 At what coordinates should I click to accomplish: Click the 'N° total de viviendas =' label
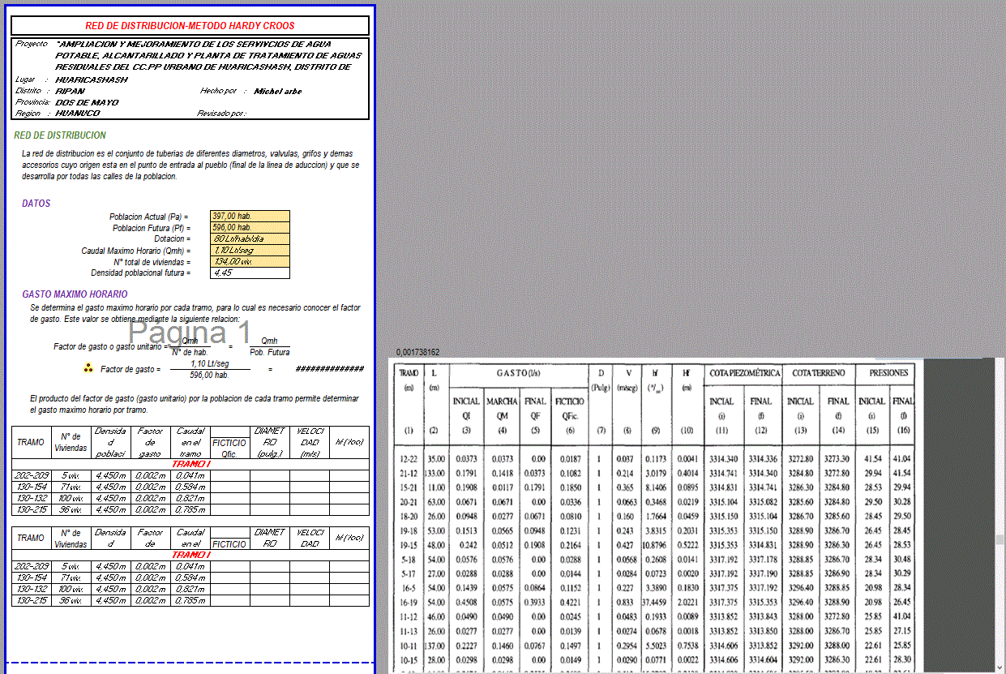(x=151, y=262)
